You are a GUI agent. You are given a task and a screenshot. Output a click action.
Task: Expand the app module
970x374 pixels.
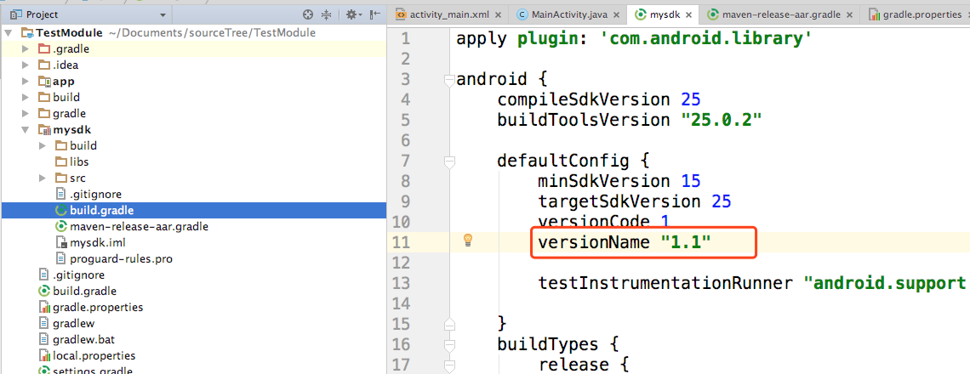(26, 81)
